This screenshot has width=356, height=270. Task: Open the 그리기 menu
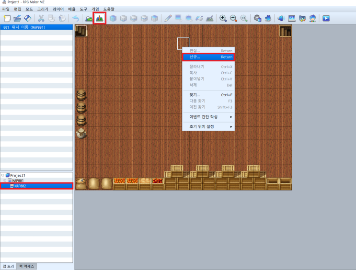click(43, 9)
